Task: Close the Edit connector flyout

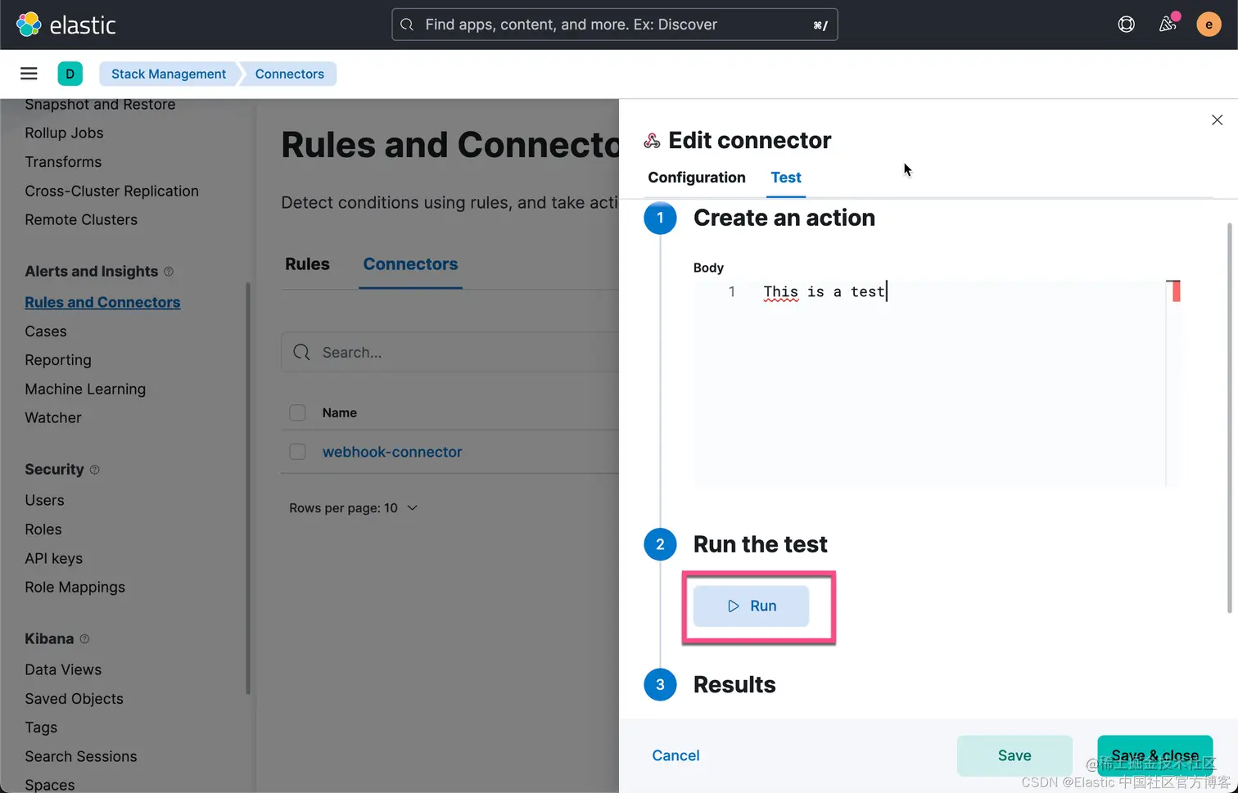Action: (x=1217, y=120)
